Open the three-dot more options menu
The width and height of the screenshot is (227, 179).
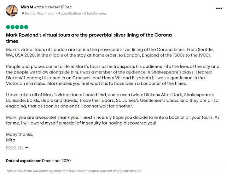tap(219, 8)
